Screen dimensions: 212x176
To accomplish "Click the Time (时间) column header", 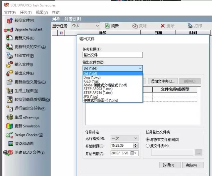I will click(193, 33).
